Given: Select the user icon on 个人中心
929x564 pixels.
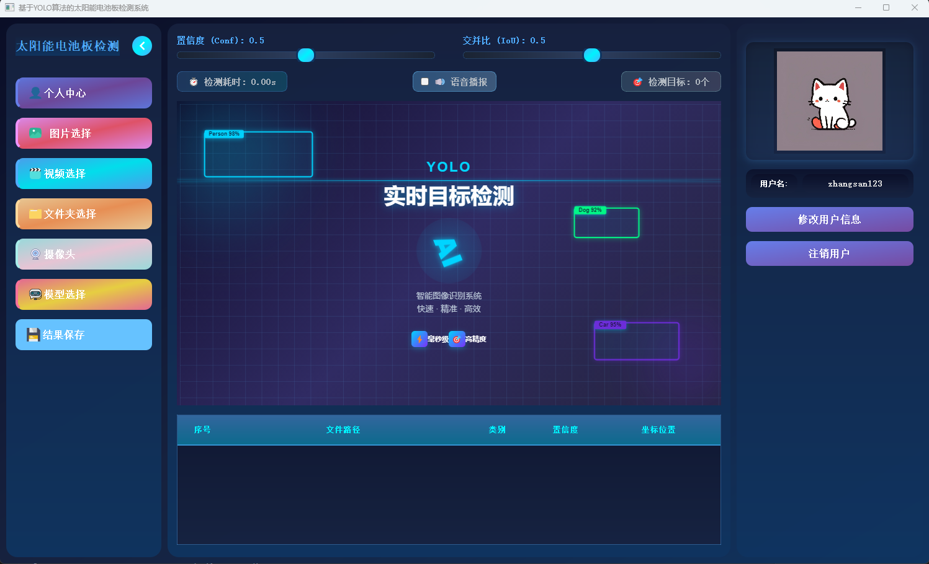Looking at the screenshot, I should pyautogui.click(x=36, y=92).
